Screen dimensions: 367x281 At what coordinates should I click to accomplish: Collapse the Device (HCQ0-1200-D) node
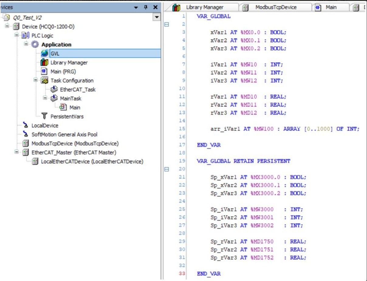pyautogui.click(x=7, y=26)
